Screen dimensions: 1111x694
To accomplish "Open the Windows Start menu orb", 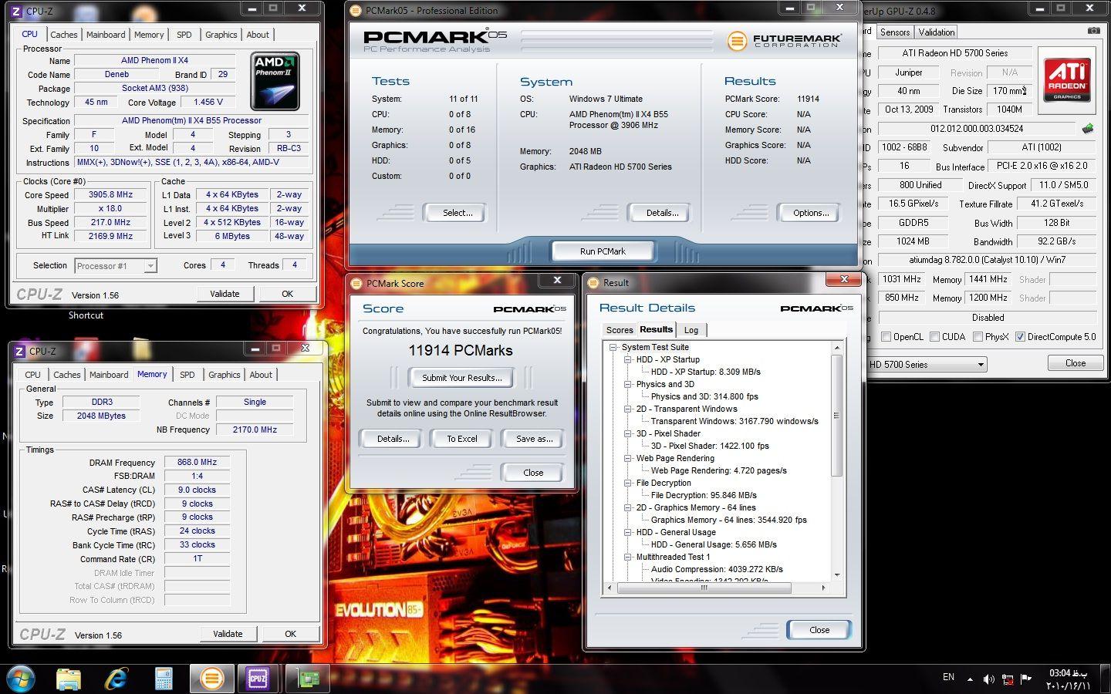I will point(21,679).
